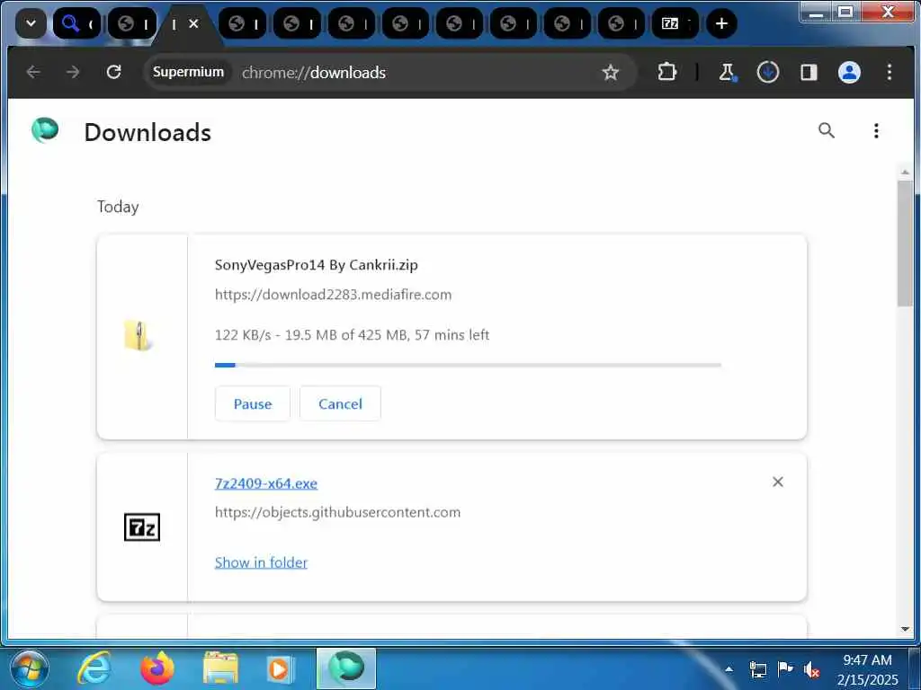Toggle the browser side panel
The image size is (921, 690).
(x=809, y=72)
